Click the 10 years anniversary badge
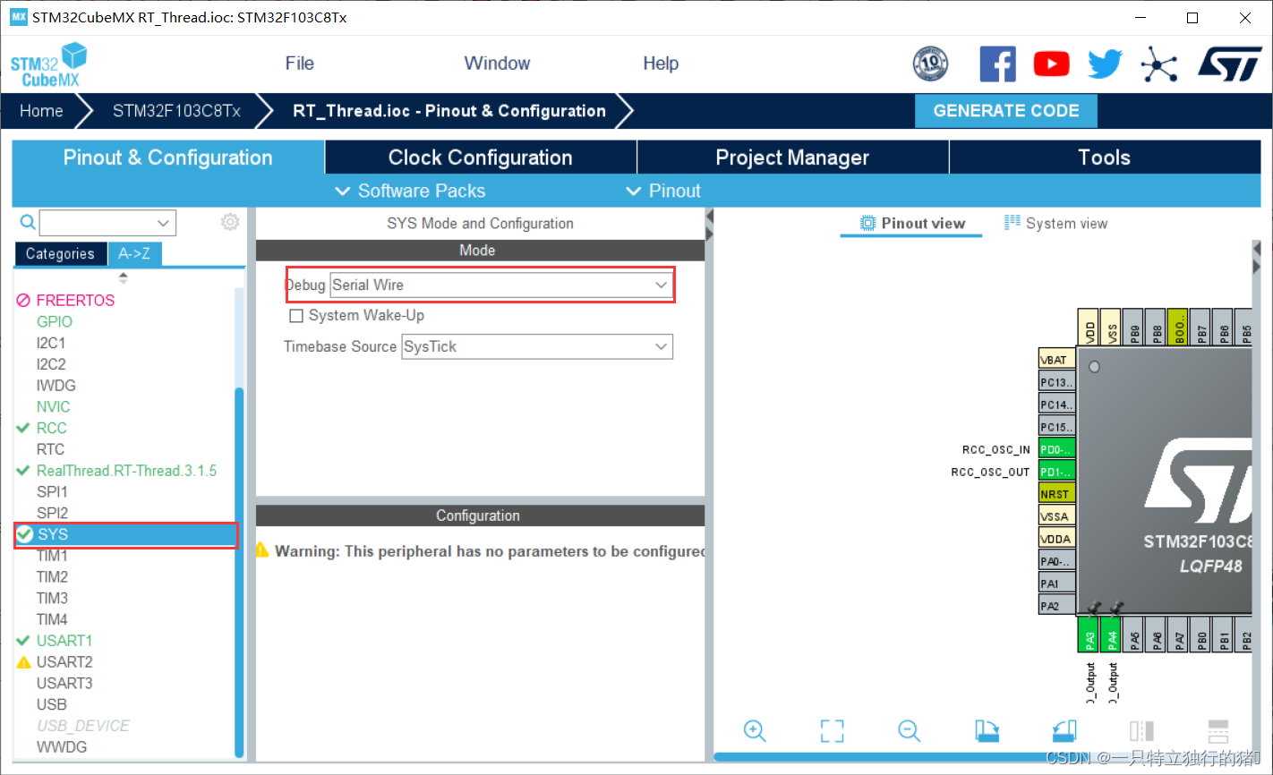This screenshot has width=1273, height=775. [x=930, y=64]
